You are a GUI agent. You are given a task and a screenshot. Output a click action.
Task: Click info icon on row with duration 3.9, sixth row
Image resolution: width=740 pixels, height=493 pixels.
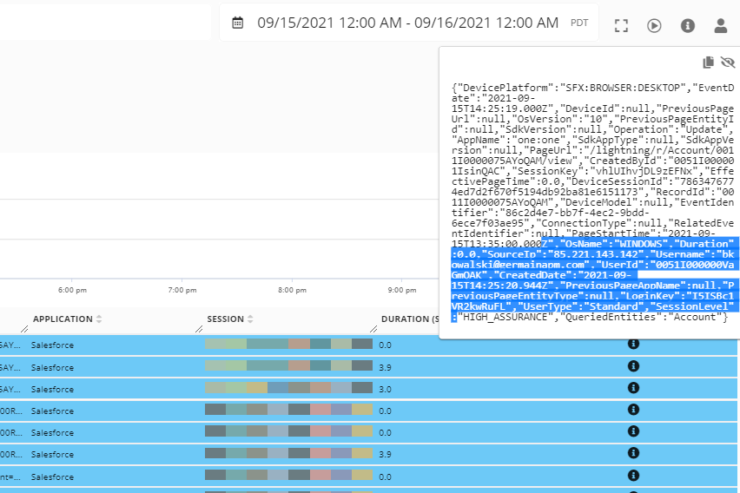coord(633,454)
